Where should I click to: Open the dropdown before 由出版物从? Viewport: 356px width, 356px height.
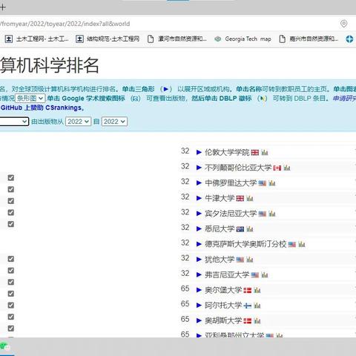[x=14, y=122]
